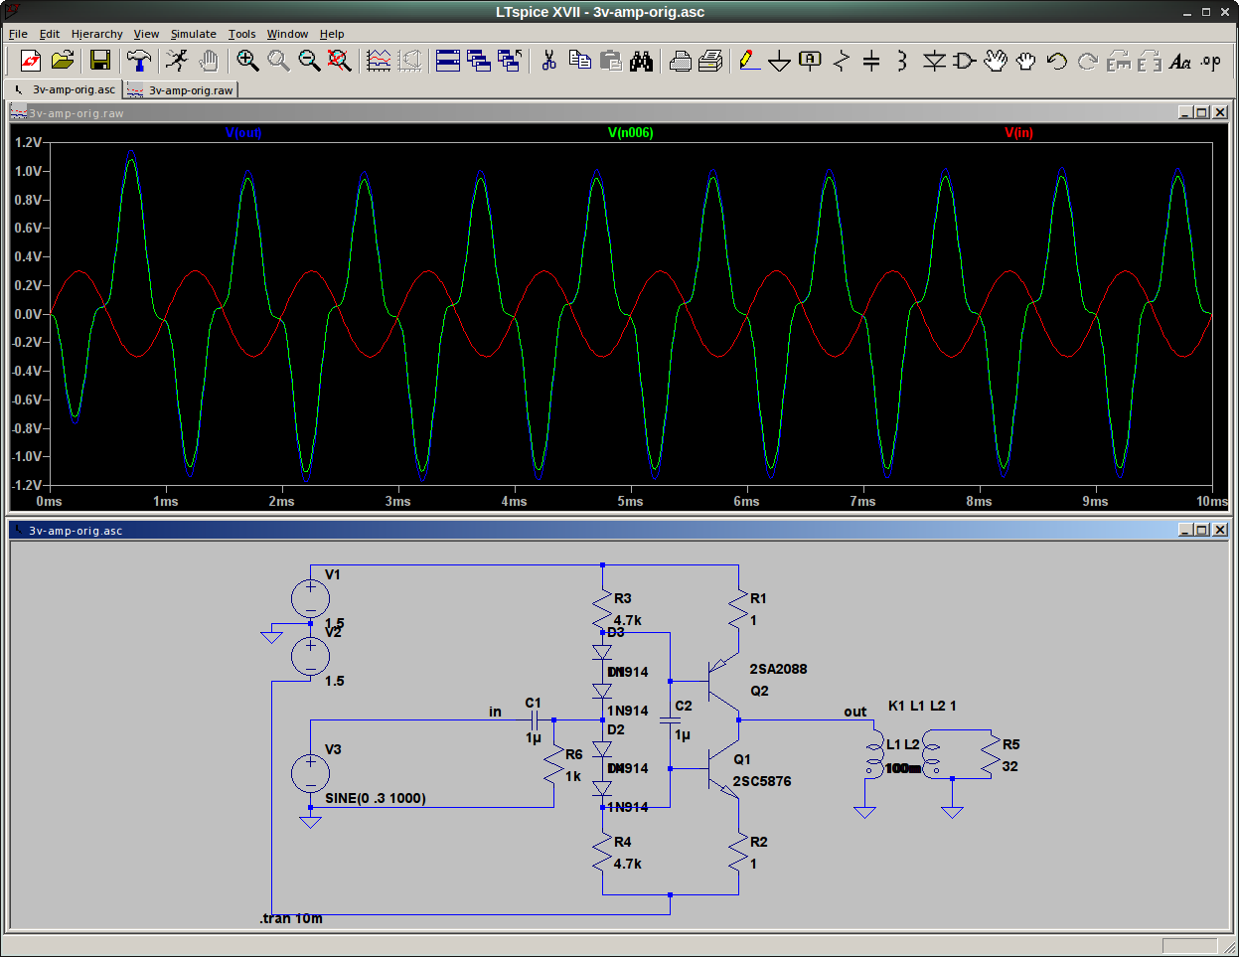Click the 'out' net label
This screenshot has height=957, width=1239.
pyautogui.click(x=855, y=712)
